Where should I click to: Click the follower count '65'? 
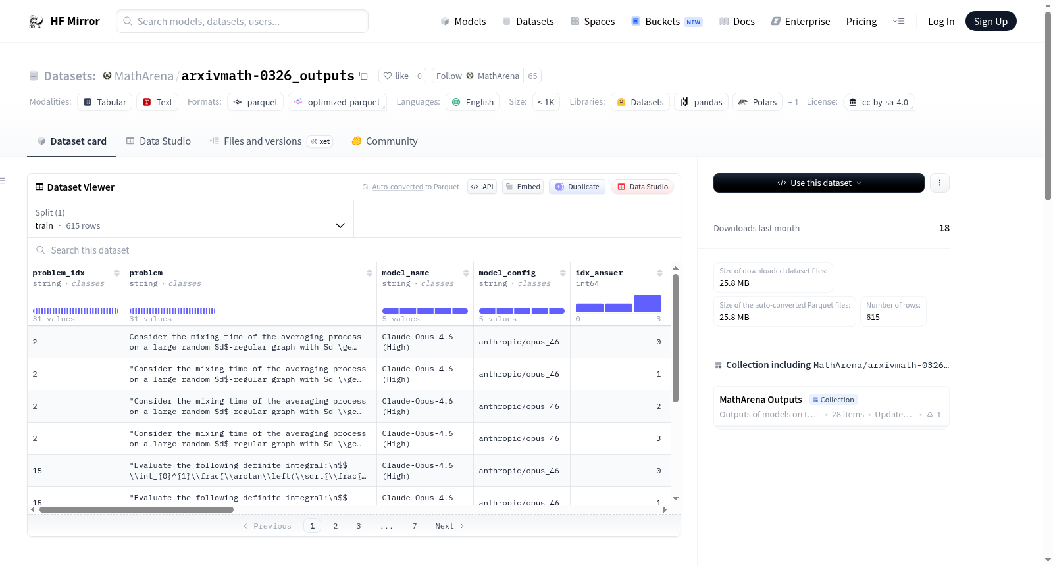coord(532,76)
